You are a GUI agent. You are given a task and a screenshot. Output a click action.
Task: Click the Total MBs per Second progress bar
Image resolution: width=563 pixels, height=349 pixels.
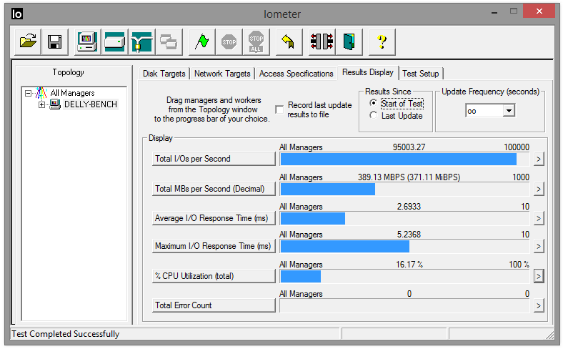point(404,190)
